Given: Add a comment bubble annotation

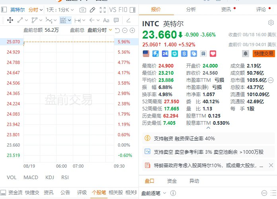Looking at the screenshot, I should pyautogui.click(x=116, y=20).
